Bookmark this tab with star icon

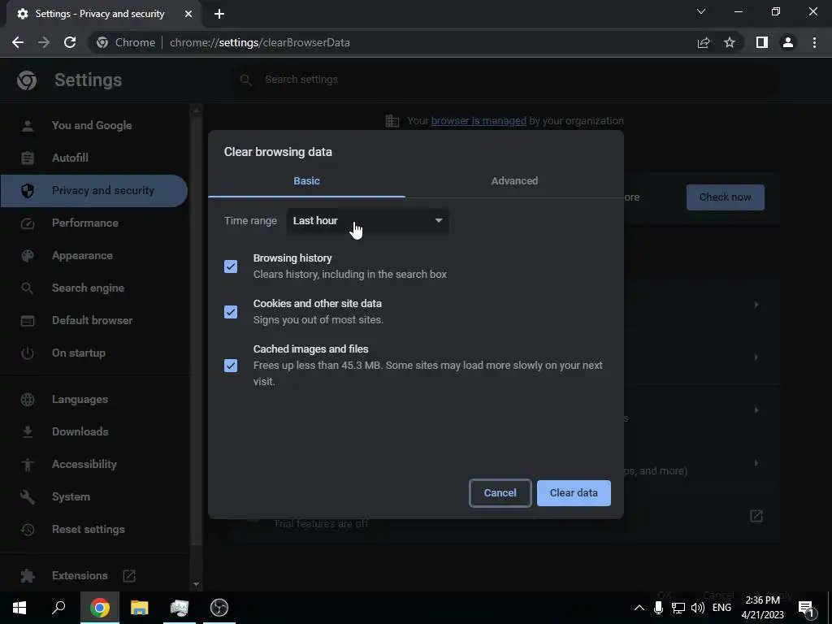(730, 42)
